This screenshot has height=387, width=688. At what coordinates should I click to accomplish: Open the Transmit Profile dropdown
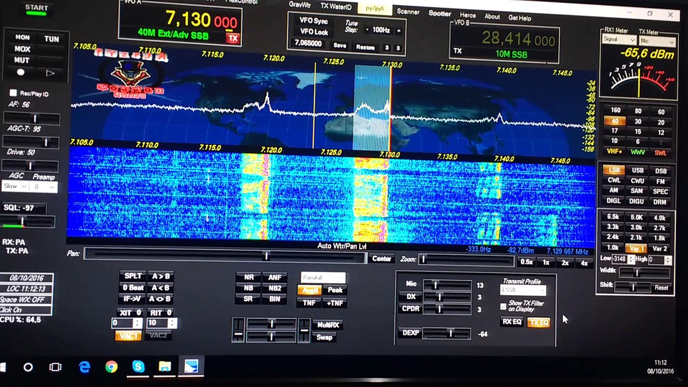point(523,290)
